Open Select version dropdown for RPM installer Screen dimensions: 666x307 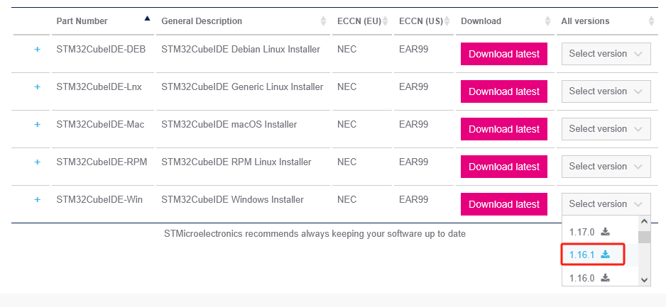[x=606, y=166]
